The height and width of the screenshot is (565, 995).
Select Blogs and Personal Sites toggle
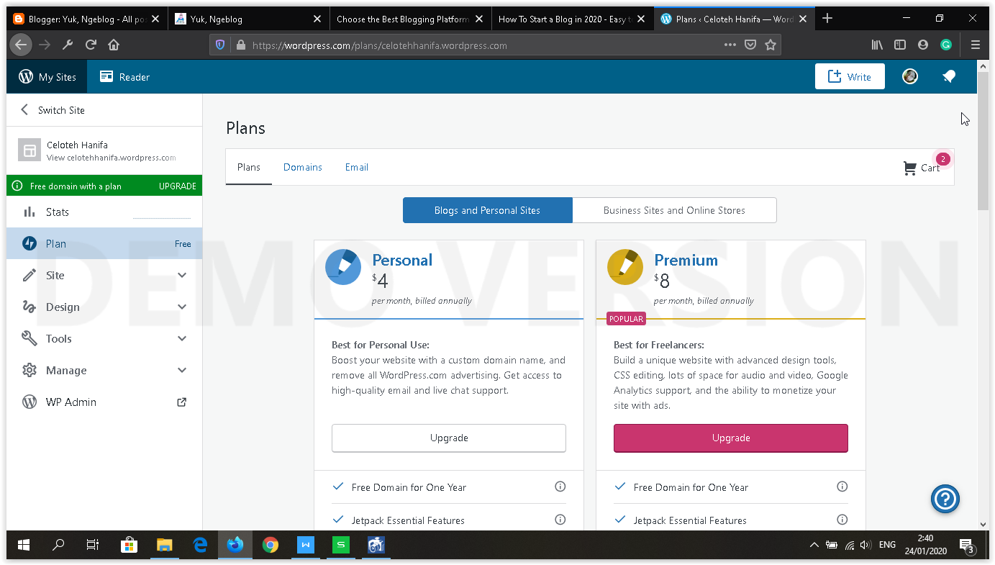pos(487,210)
